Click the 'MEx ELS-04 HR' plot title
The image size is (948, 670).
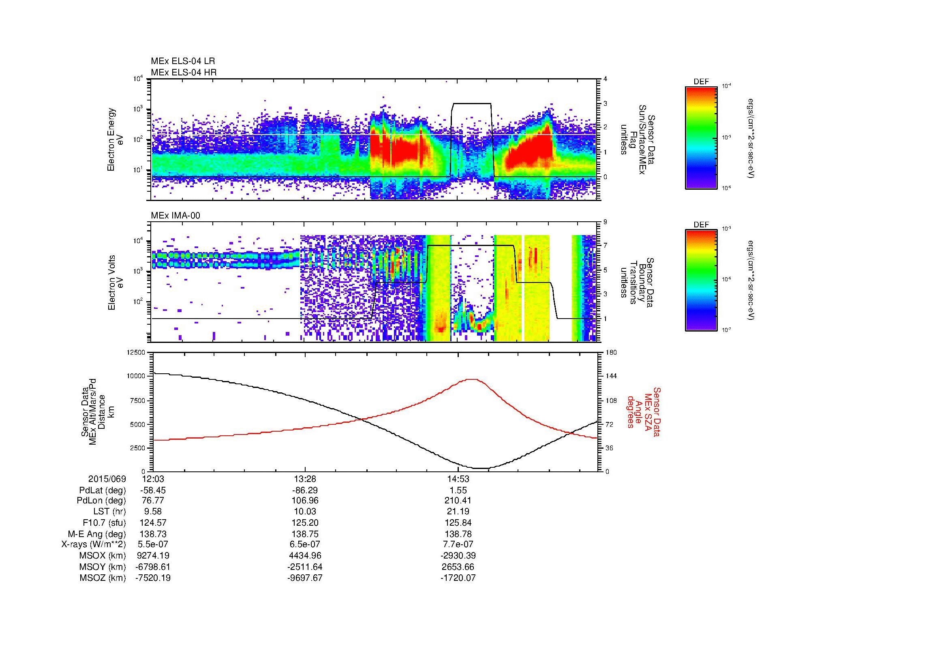click(184, 72)
